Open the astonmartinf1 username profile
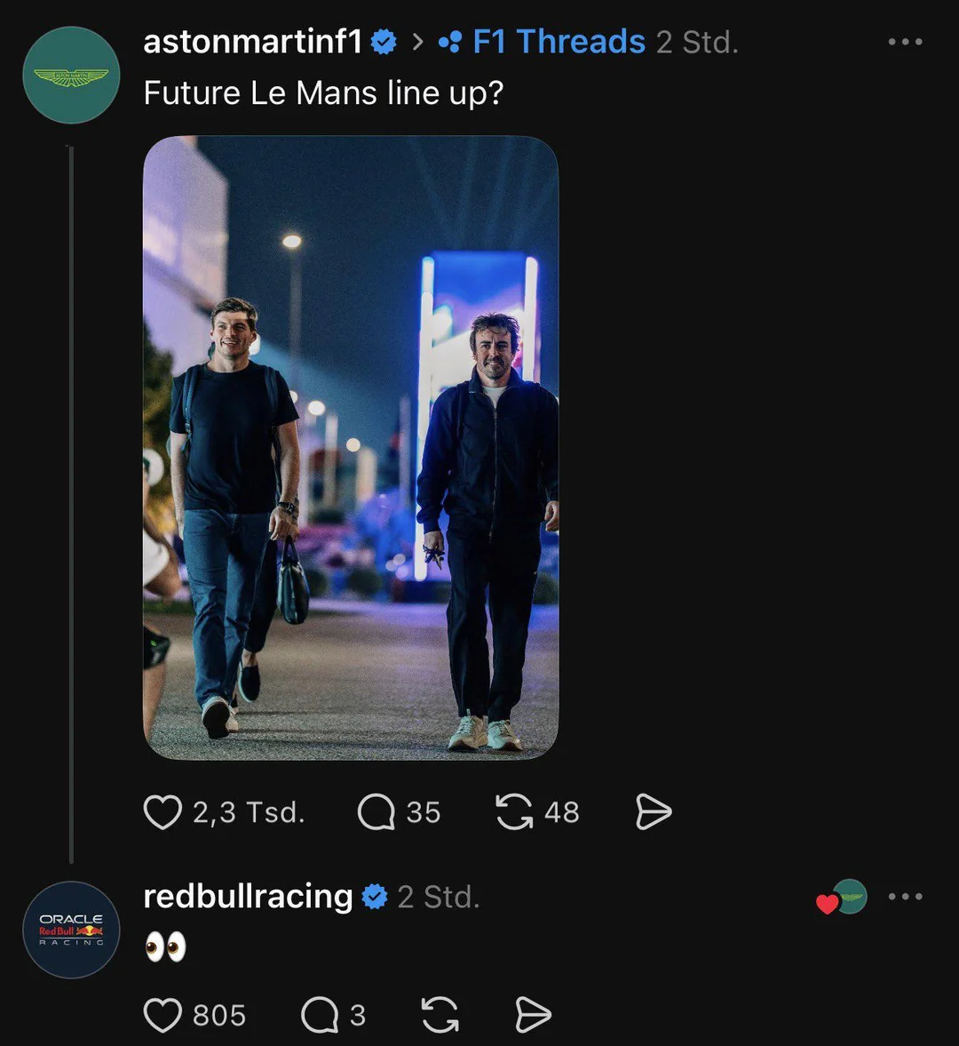Viewport: 959px width, 1046px height. pyautogui.click(x=252, y=42)
